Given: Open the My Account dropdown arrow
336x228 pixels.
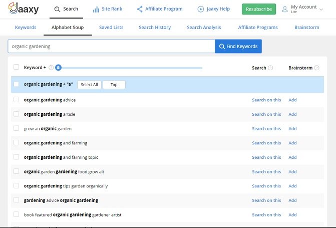Looking at the screenshot, I should pyautogui.click(x=321, y=10).
